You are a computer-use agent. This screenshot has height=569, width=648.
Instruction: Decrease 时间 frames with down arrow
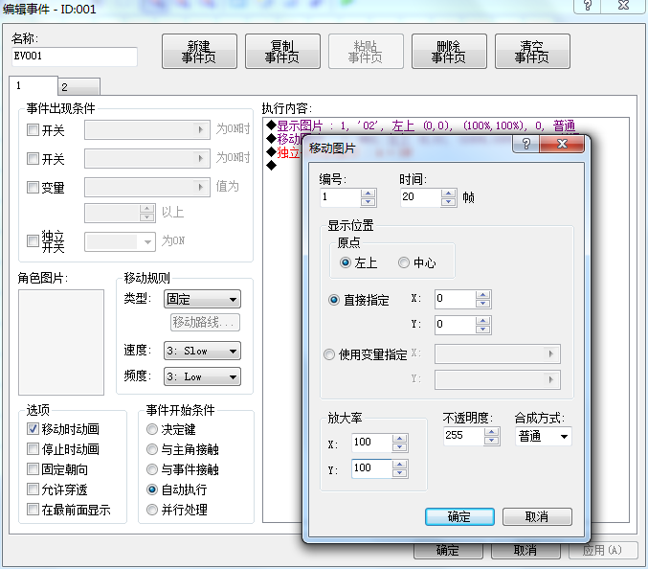448,202
